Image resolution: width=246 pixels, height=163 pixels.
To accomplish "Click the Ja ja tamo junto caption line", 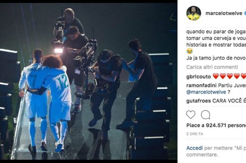I will [216, 58].
